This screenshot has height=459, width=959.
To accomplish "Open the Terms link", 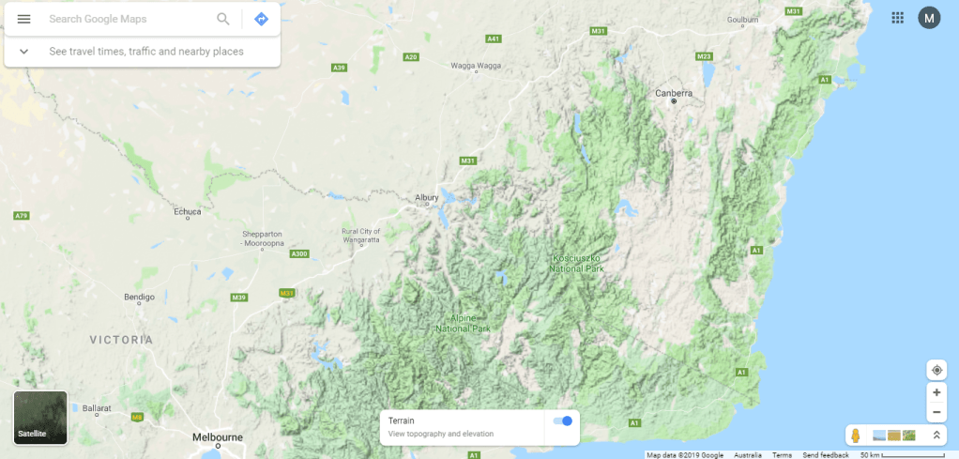I will click(782, 455).
